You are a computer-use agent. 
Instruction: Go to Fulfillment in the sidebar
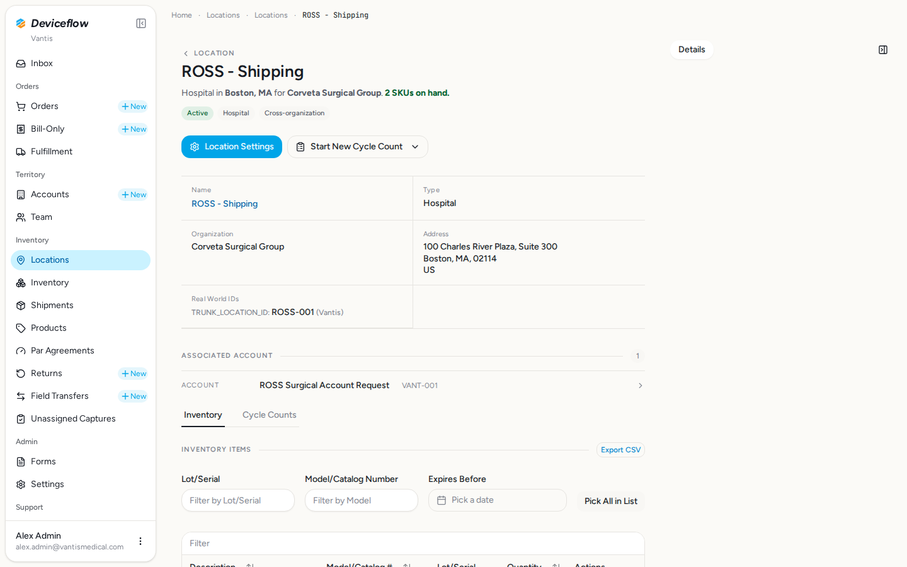(81, 152)
